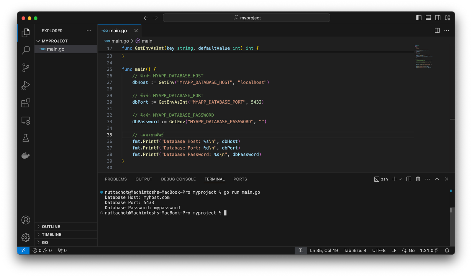Select the PROBLEMS tab
This screenshot has height=277, width=472.
116,179
